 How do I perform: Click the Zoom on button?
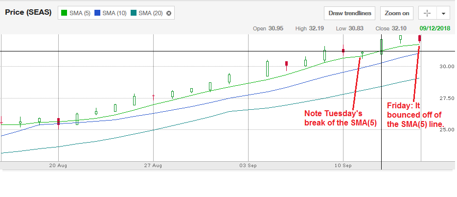pos(397,13)
